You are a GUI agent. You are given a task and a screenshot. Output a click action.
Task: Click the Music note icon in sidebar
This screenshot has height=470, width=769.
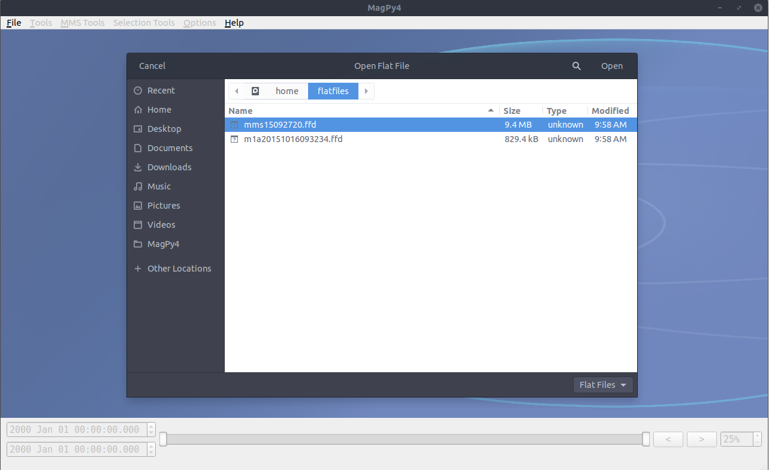[x=138, y=186]
